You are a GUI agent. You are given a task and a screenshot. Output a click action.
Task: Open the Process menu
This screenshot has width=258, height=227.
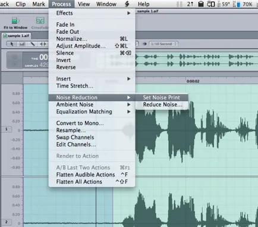coord(61,4)
